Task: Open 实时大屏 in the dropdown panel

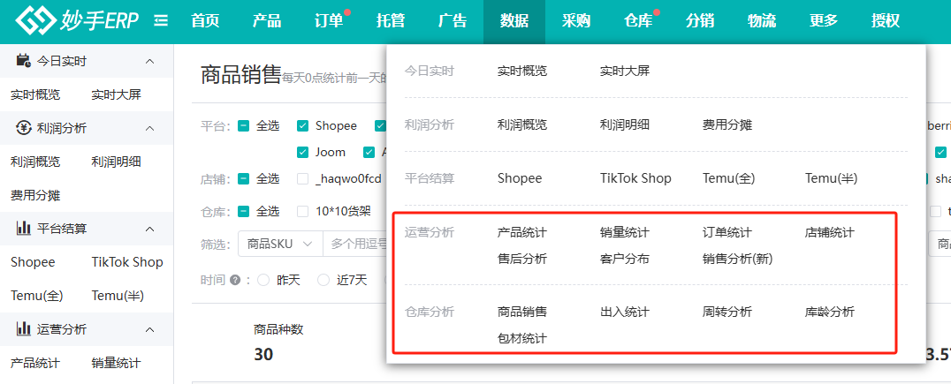Action: coord(625,71)
